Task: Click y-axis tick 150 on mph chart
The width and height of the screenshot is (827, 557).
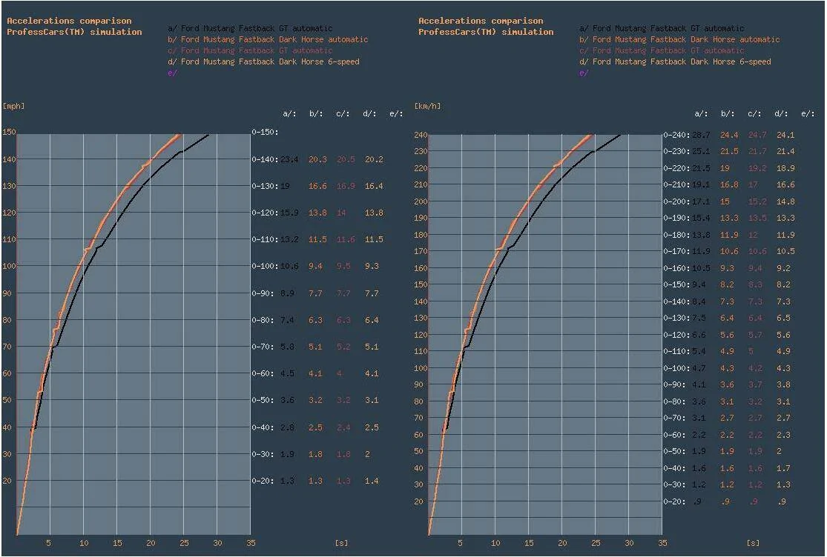Action: click(9, 132)
